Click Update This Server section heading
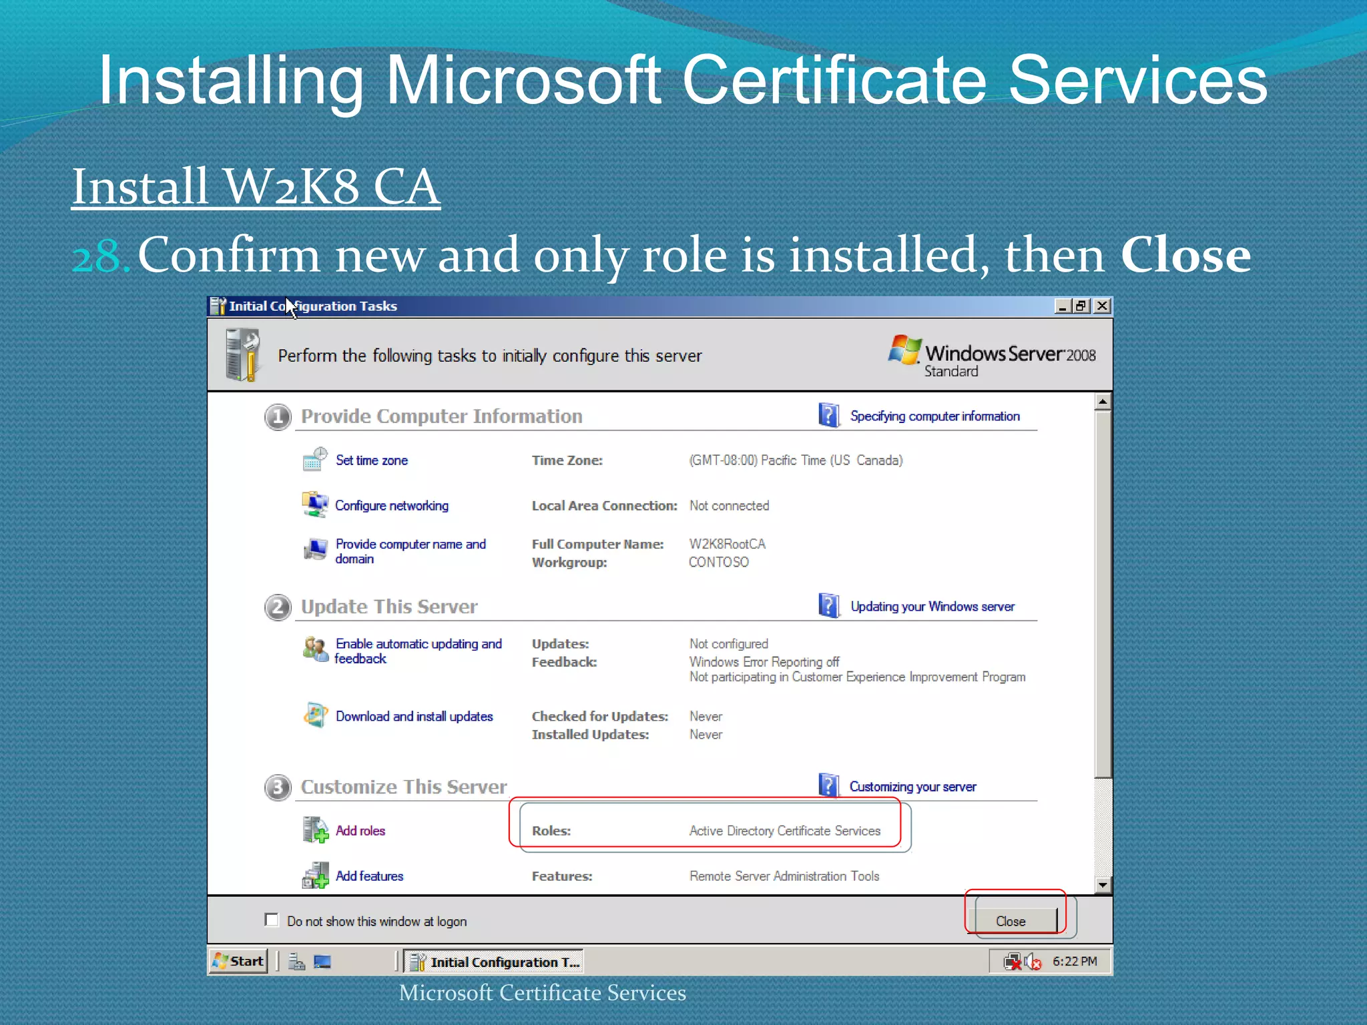 coord(389,606)
